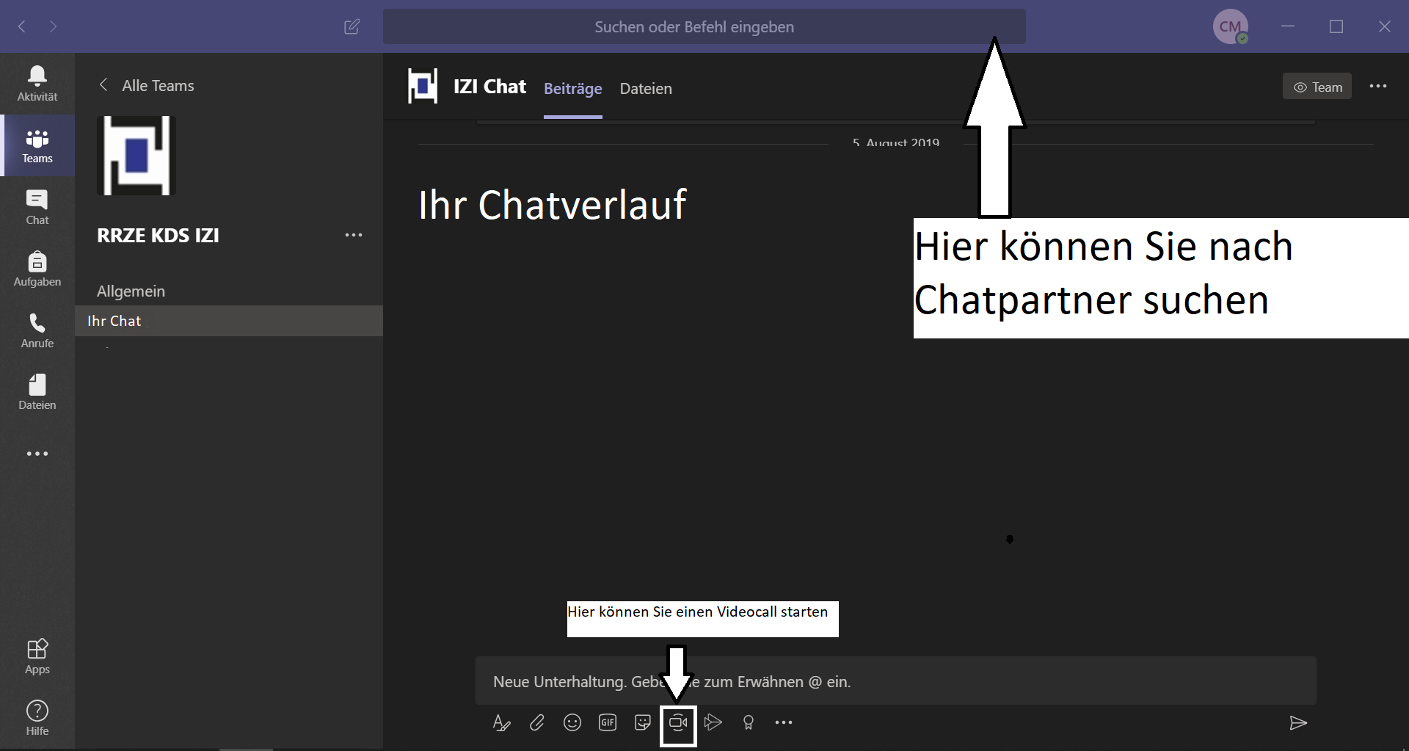Open the Anrufe calls section

click(37, 330)
